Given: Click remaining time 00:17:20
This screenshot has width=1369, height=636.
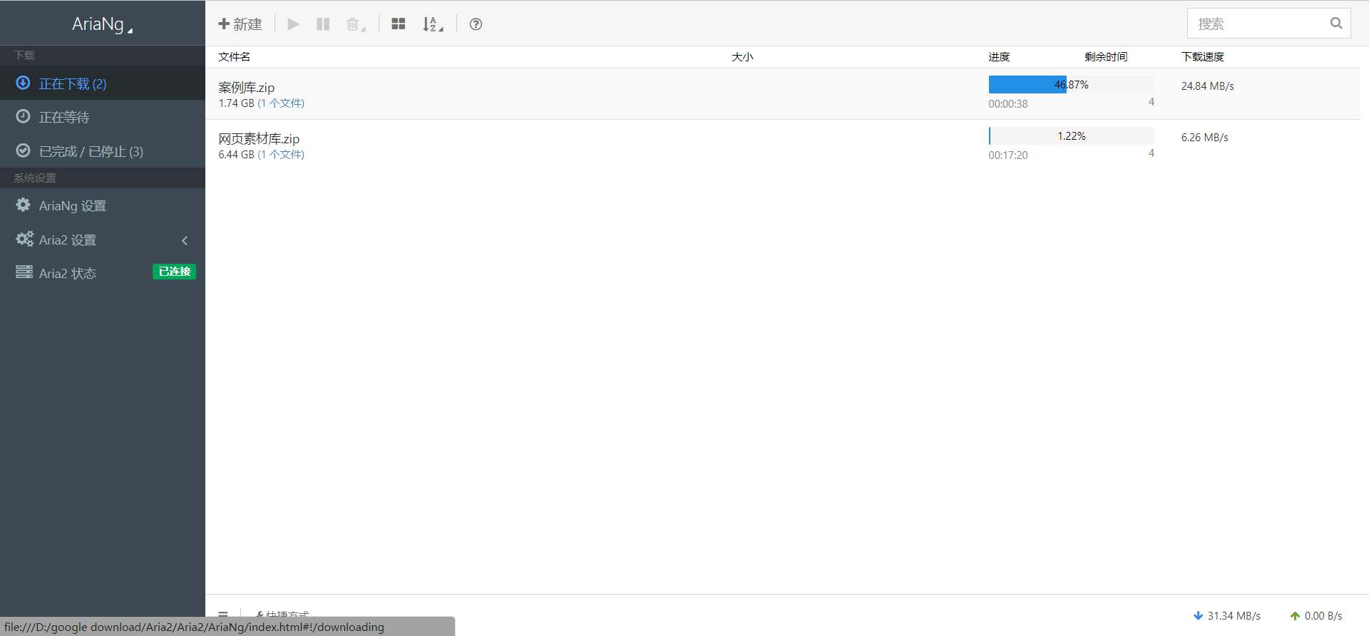Looking at the screenshot, I should 1008,155.
